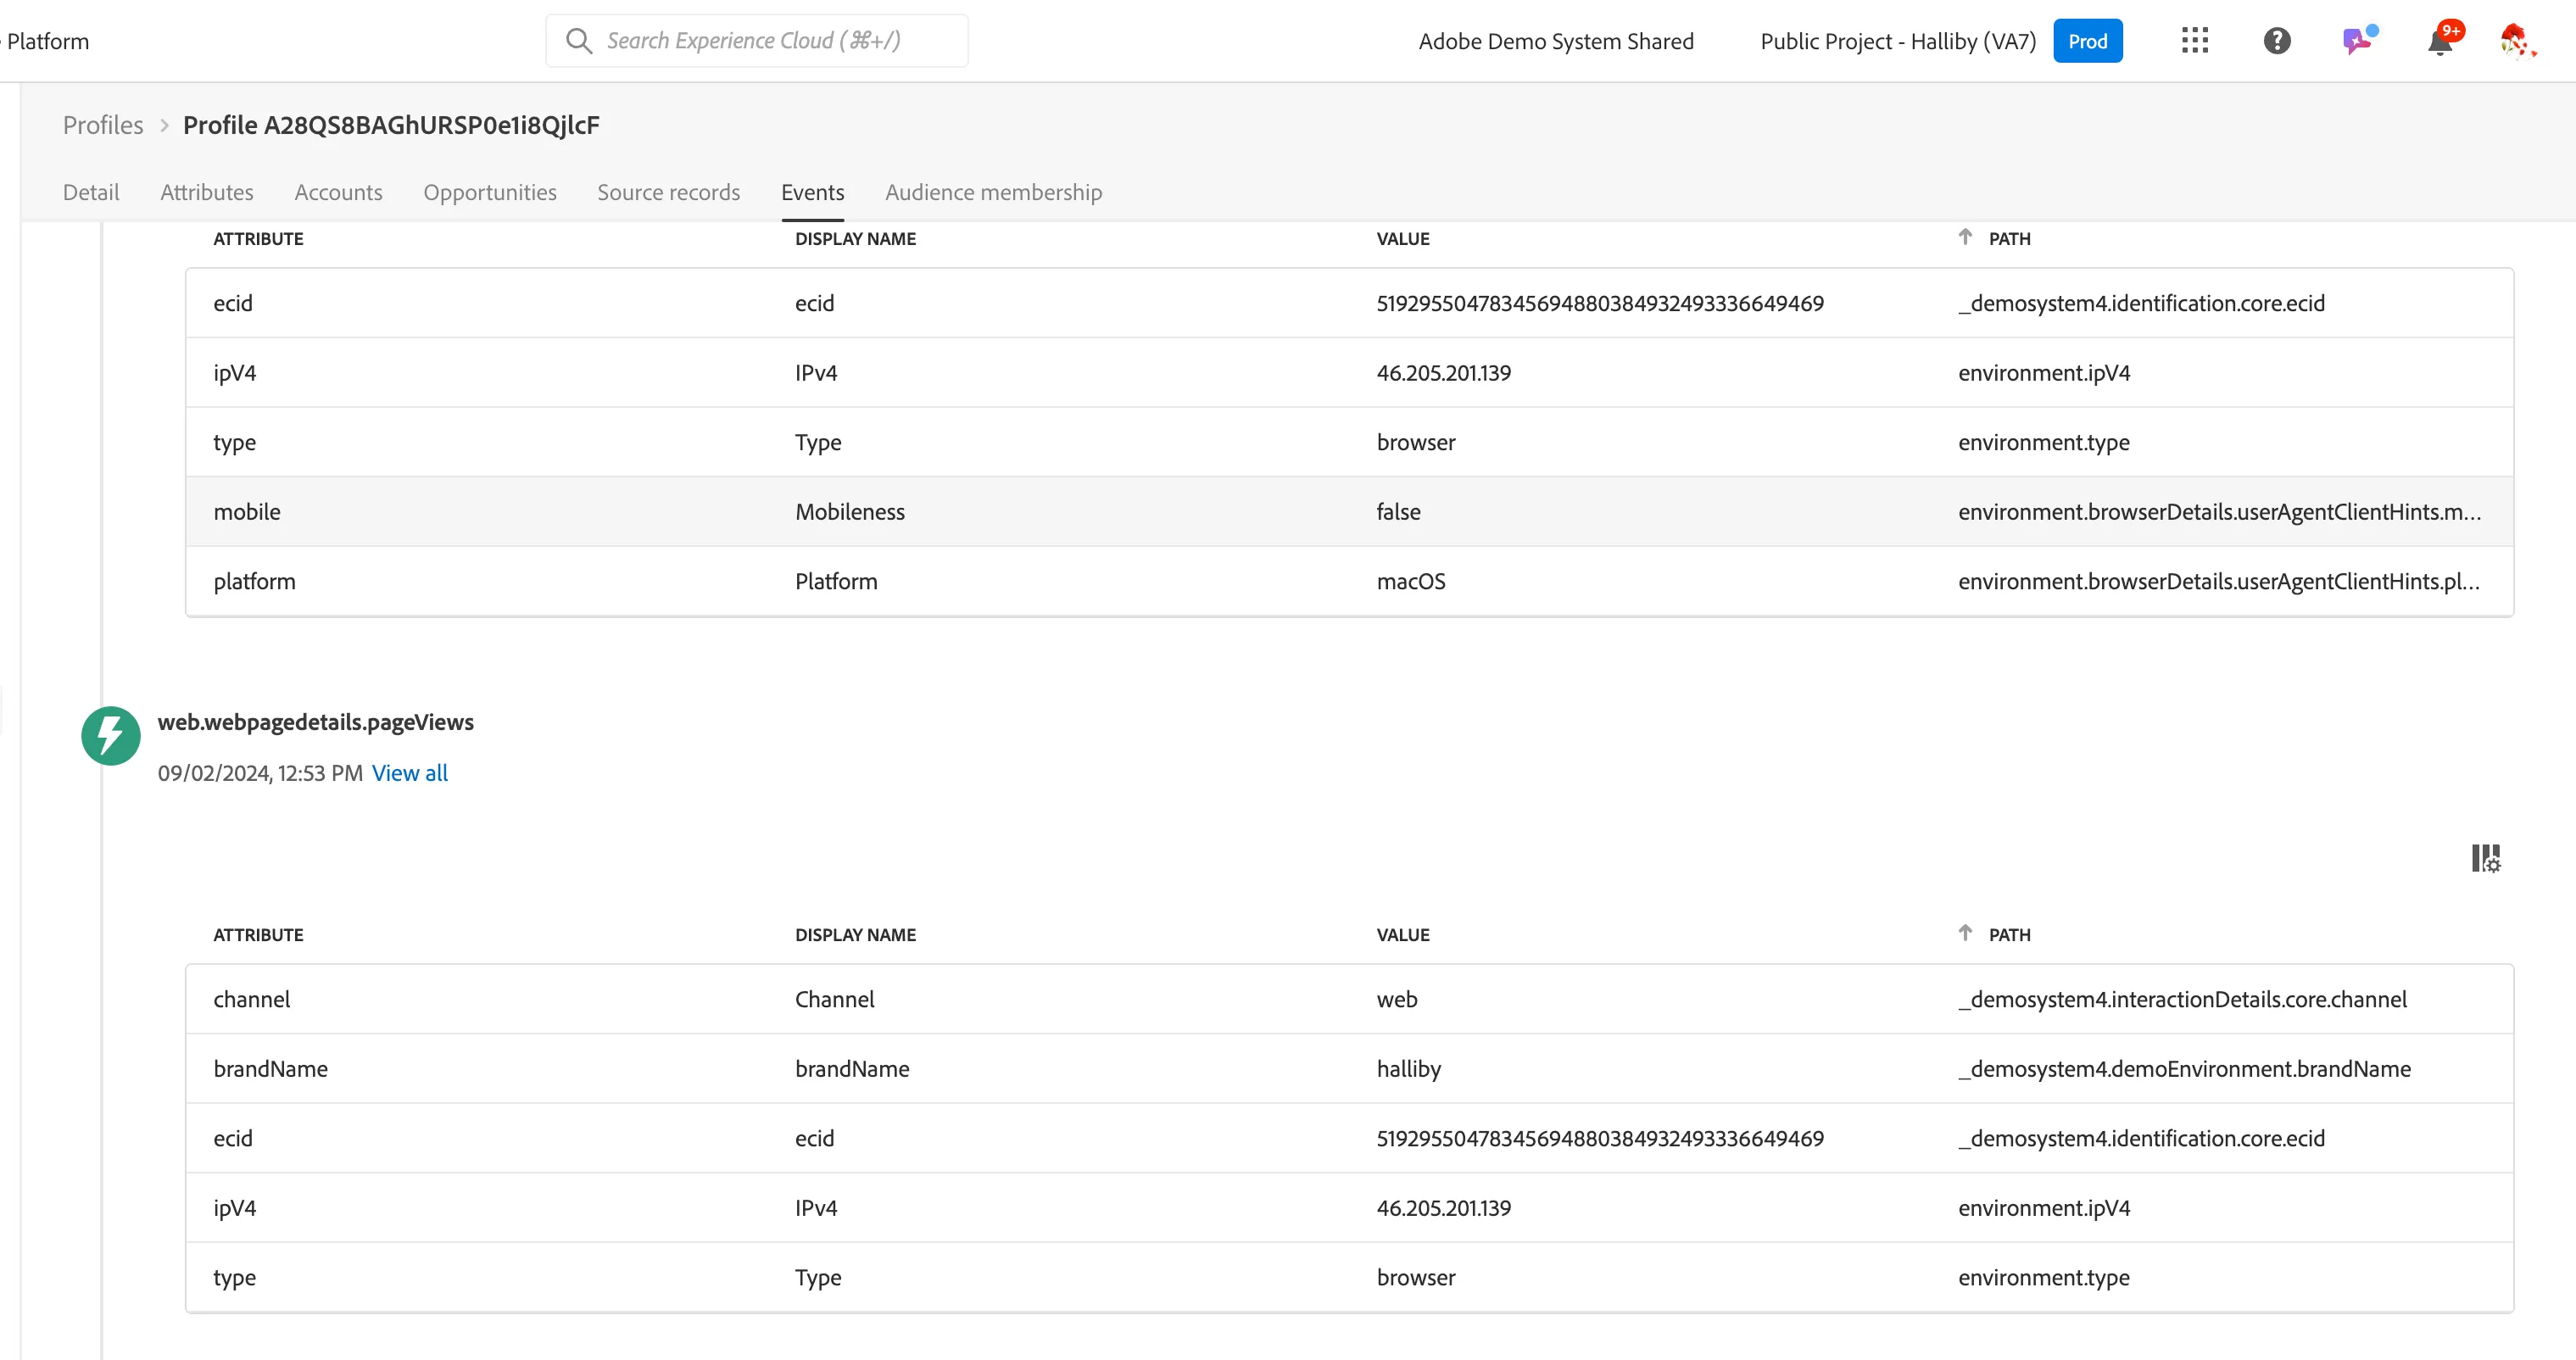Click pageViews table VALUE column header
The height and width of the screenshot is (1360, 2576).
[x=1403, y=935]
